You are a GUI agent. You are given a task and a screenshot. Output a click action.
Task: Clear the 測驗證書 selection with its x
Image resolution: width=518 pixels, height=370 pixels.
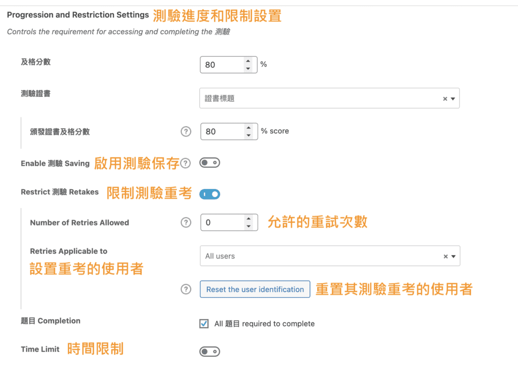tap(445, 99)
